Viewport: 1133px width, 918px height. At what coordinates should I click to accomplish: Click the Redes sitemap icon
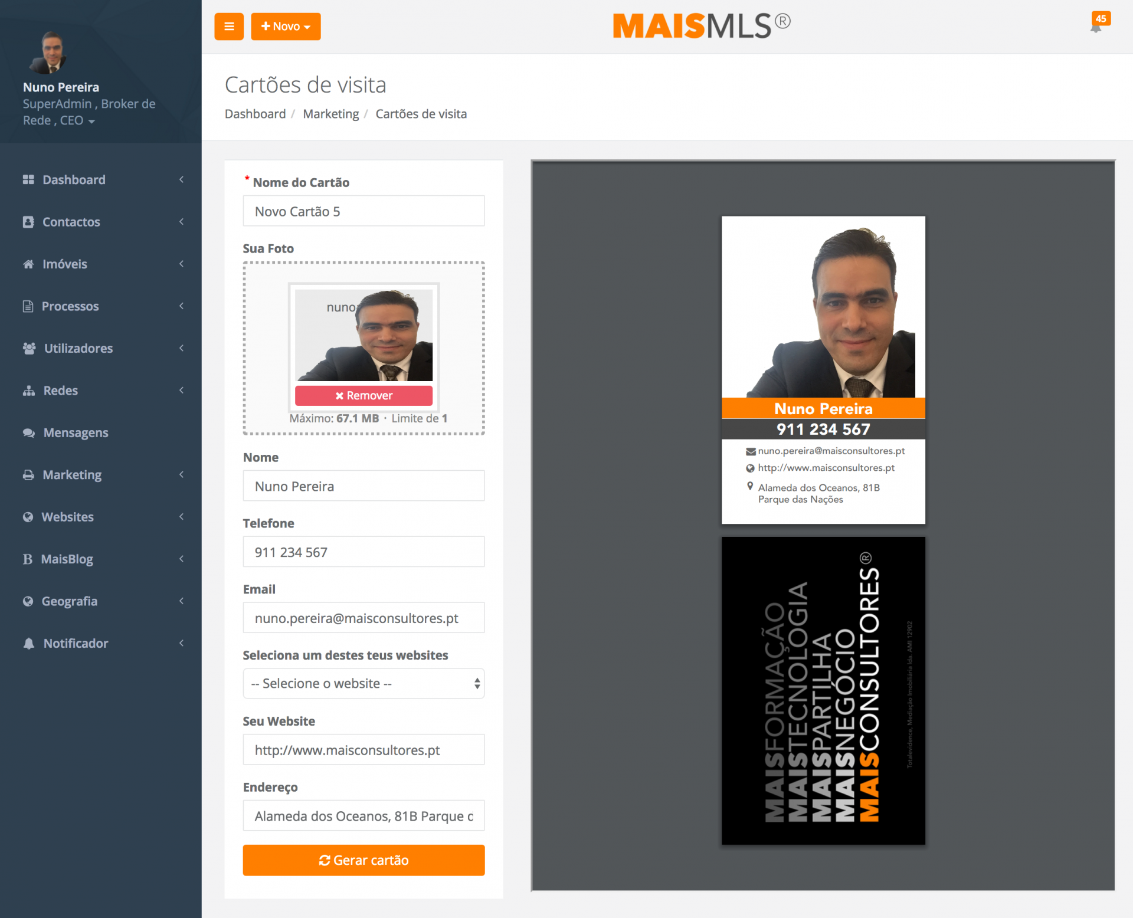[28, 391]
